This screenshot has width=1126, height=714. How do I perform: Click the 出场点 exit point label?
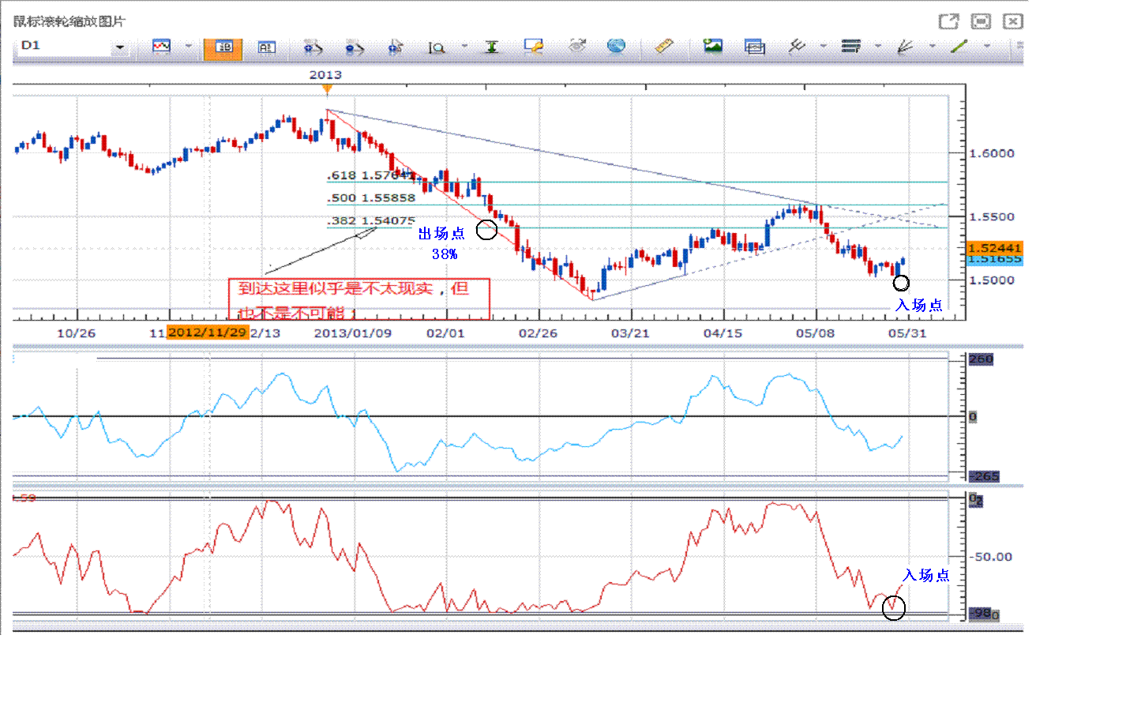pos(441,233)
